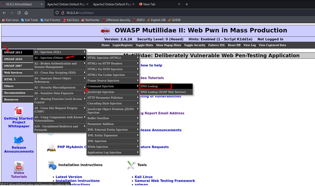Click the browser back arrow
This screenshot has height=187, width=315.
(x=5, y=13)
